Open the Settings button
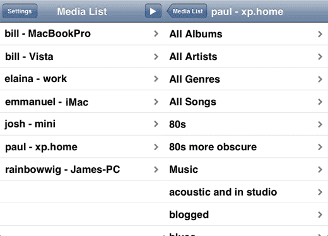This screenshot has width=328, height=236. pyautogui.click(x=20, y=11)
